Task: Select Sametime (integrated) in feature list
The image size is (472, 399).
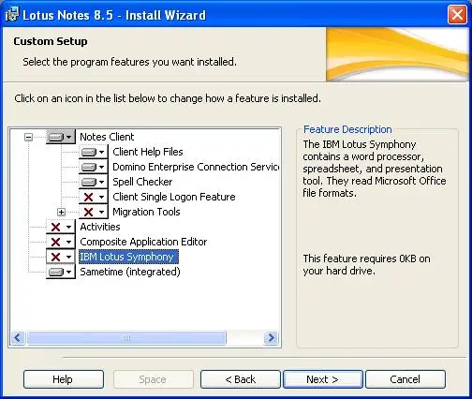Action: (x=130, y=272)
